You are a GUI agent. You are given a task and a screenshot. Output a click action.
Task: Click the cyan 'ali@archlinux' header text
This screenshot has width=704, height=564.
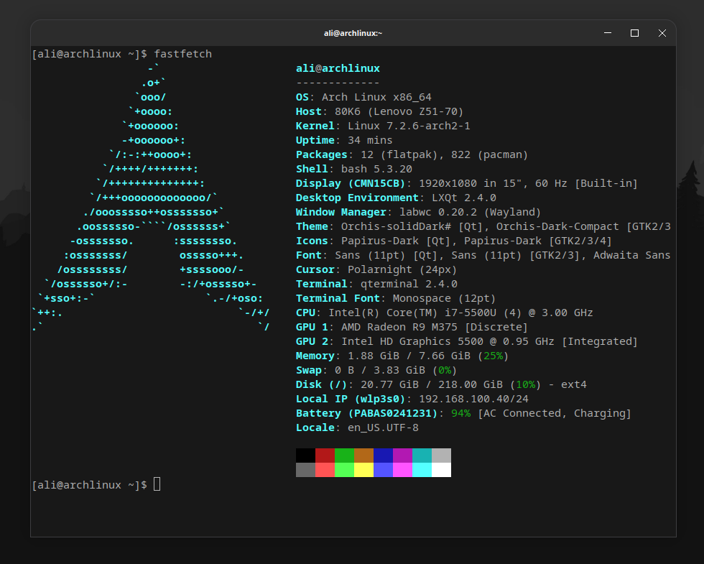pos(338,68)
